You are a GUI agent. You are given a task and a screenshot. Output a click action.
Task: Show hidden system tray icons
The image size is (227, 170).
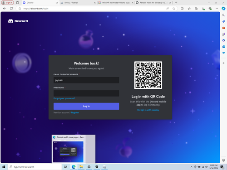click(192, 167)
